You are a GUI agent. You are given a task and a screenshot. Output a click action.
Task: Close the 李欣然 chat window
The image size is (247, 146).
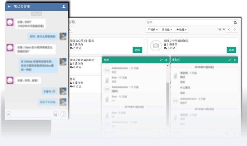234,60
